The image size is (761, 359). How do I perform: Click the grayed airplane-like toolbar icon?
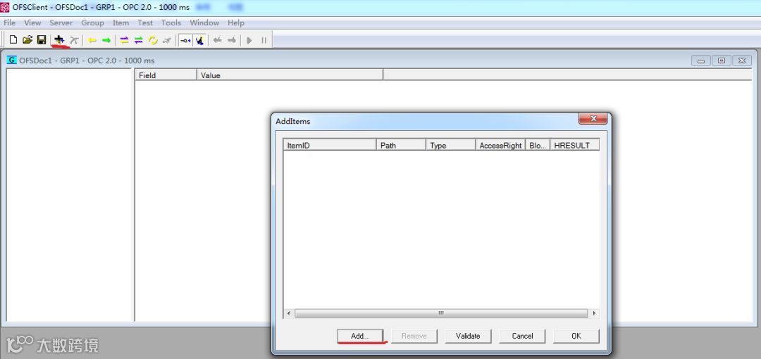coord(167,40)
